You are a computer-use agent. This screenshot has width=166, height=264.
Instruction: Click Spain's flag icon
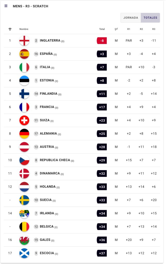[x=24, y=54]
